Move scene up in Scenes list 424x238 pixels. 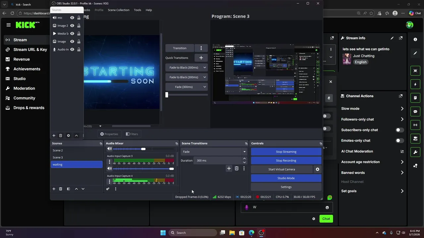coord(76,189)
